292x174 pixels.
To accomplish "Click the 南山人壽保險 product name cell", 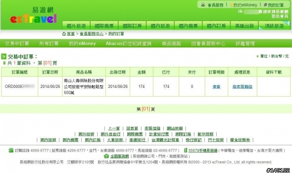I will click(x=84, y=87).
